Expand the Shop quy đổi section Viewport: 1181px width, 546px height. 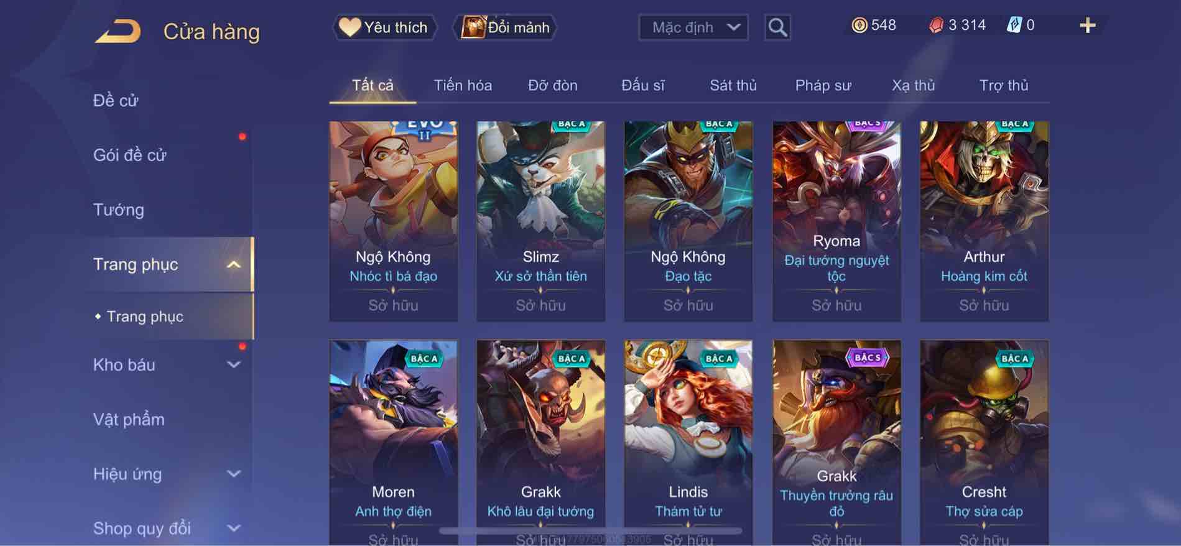234,529
